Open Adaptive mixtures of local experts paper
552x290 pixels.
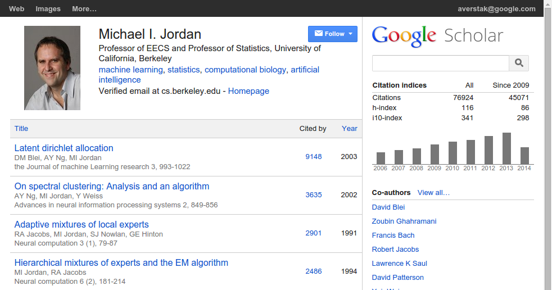click(82, 225)
